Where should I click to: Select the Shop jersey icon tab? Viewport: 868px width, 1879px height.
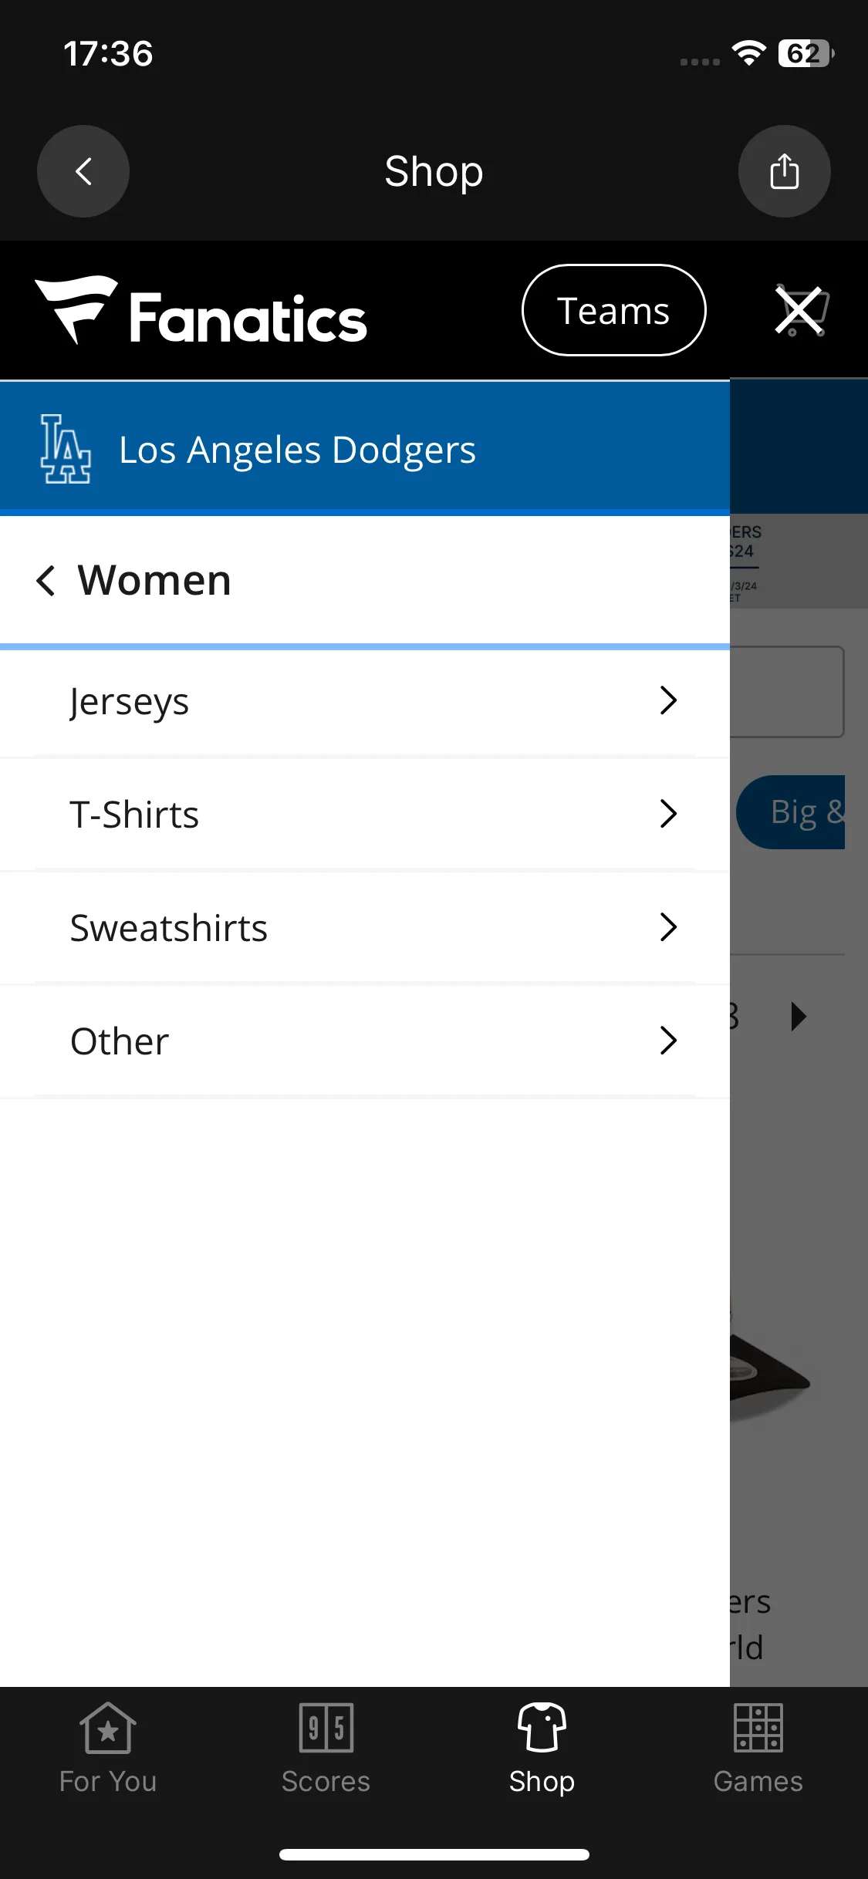[x=542, y=1749]
